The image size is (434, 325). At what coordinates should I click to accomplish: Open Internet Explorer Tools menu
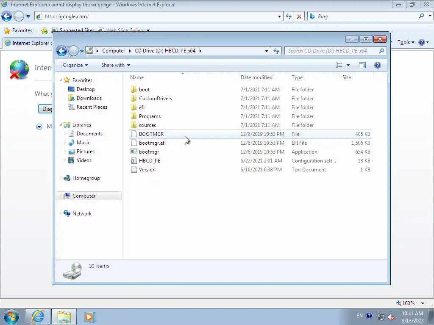pos(406,42)
